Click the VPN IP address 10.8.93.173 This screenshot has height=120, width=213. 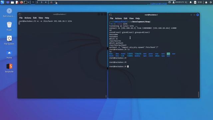click(x=179, y=2)
